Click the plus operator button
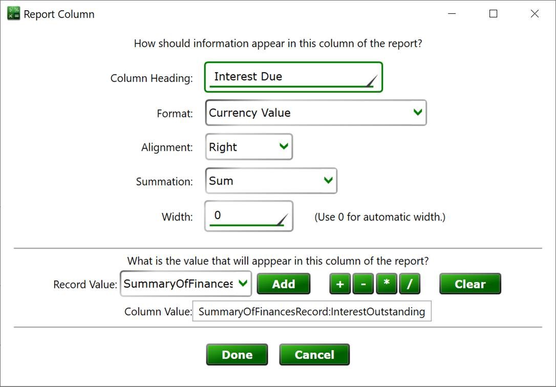The height and width of the screenshot is (387, 556). pos(340,284)
